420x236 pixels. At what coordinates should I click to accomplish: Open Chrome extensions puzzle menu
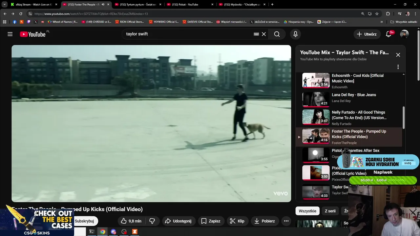388,14
